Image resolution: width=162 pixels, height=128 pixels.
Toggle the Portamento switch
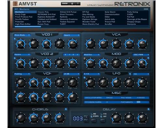click(x=139, y=102)
